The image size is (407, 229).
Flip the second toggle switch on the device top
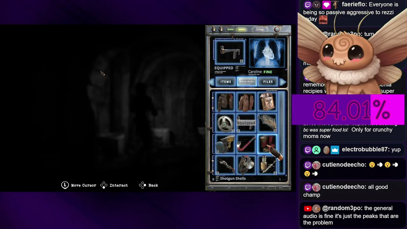(x=220, y=30)
